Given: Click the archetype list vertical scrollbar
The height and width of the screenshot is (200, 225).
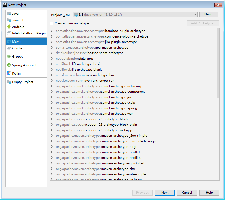Looking at the screenshot, I should 218,63.
